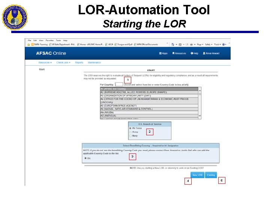Select AC (Antigua) in country list

coord(149,116)
